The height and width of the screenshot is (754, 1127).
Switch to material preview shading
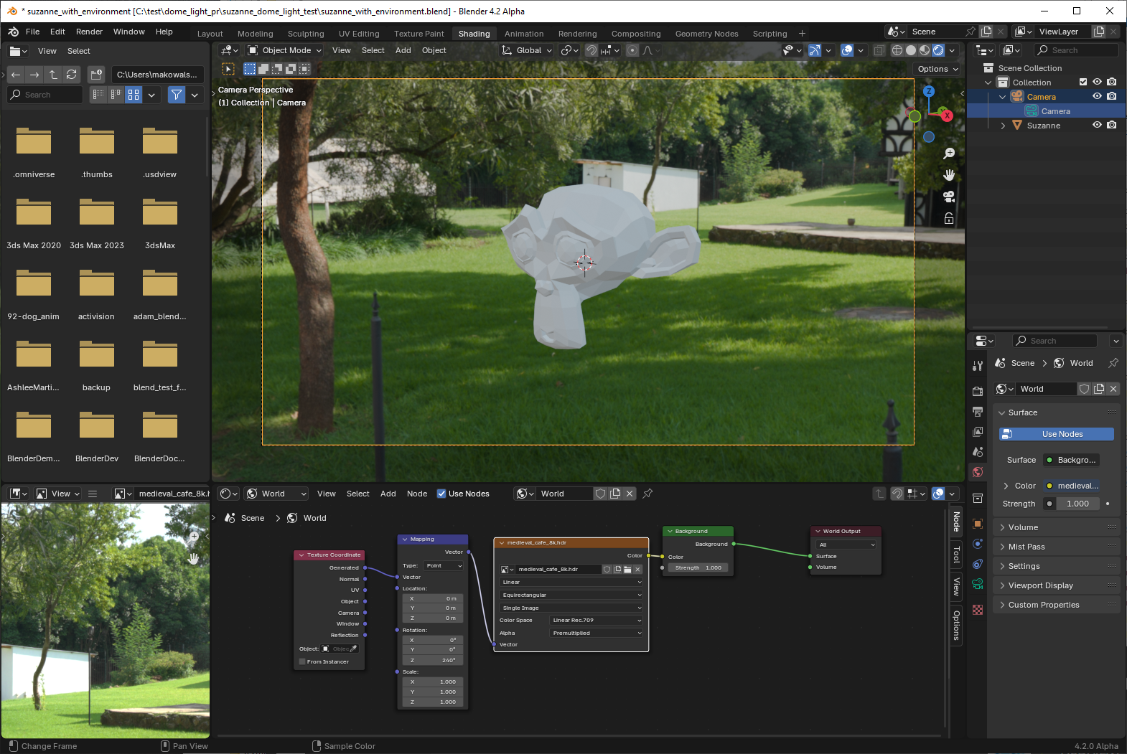click(x=925, y=50)
